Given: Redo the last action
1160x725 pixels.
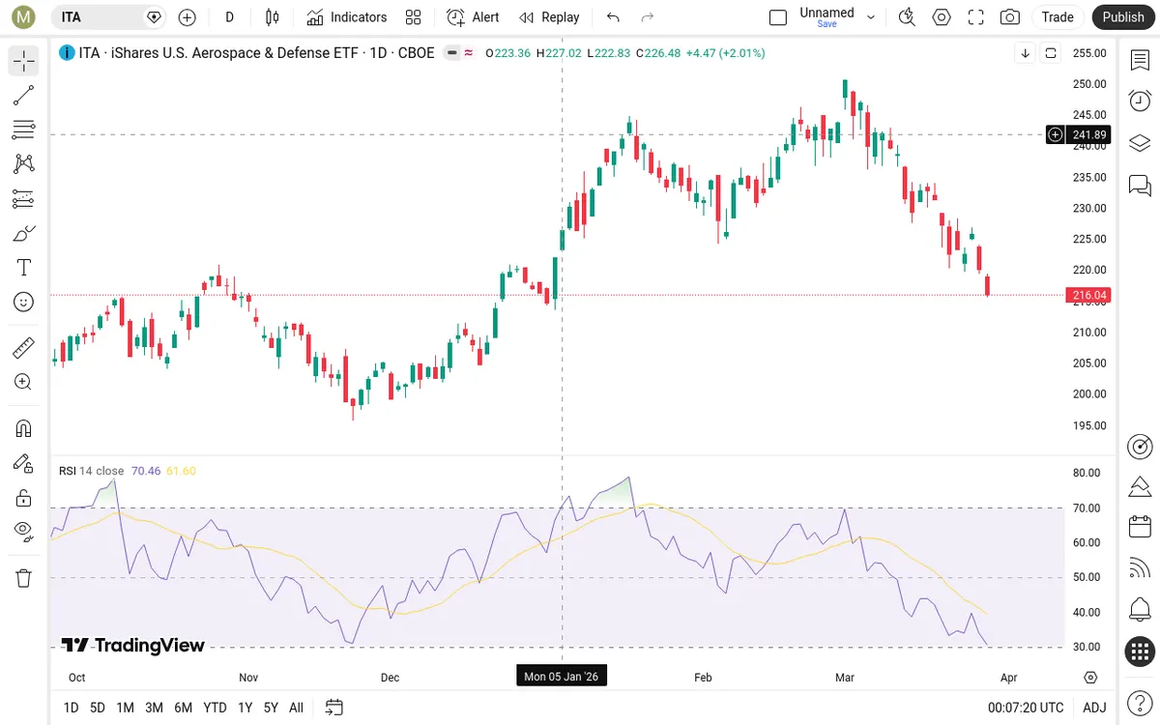Looking at the screenshot, I should coord(648,17).
